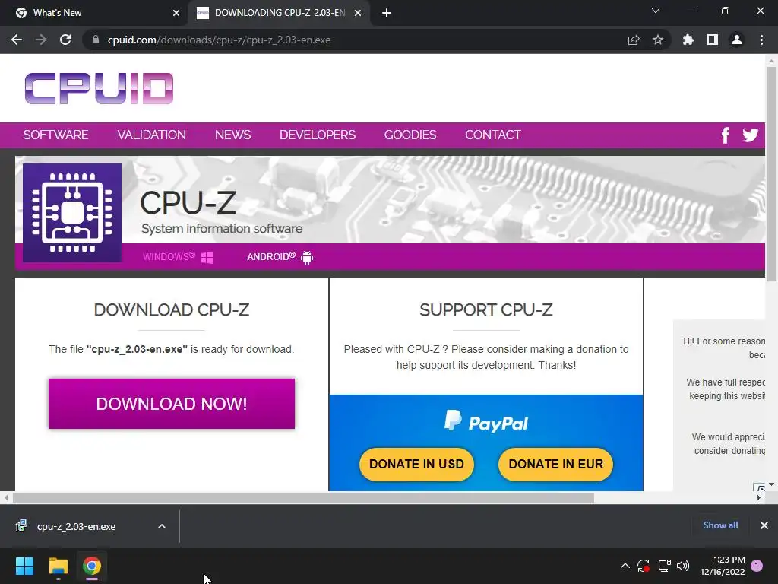Viewport: 778px width, 584px height.
Task: Open Chrome side panel icon
Action: click(713, 40)
